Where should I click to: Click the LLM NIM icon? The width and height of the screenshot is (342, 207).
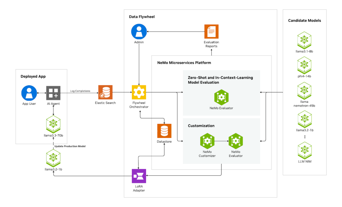(304, 151)
